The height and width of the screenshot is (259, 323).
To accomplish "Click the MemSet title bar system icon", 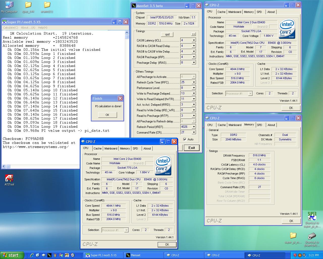I will [134, 6].
